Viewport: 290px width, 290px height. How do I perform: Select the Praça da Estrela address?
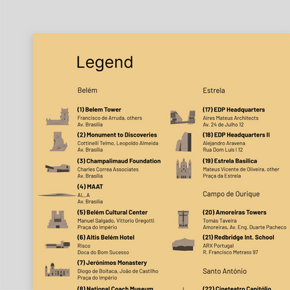[x=222, y=176]
